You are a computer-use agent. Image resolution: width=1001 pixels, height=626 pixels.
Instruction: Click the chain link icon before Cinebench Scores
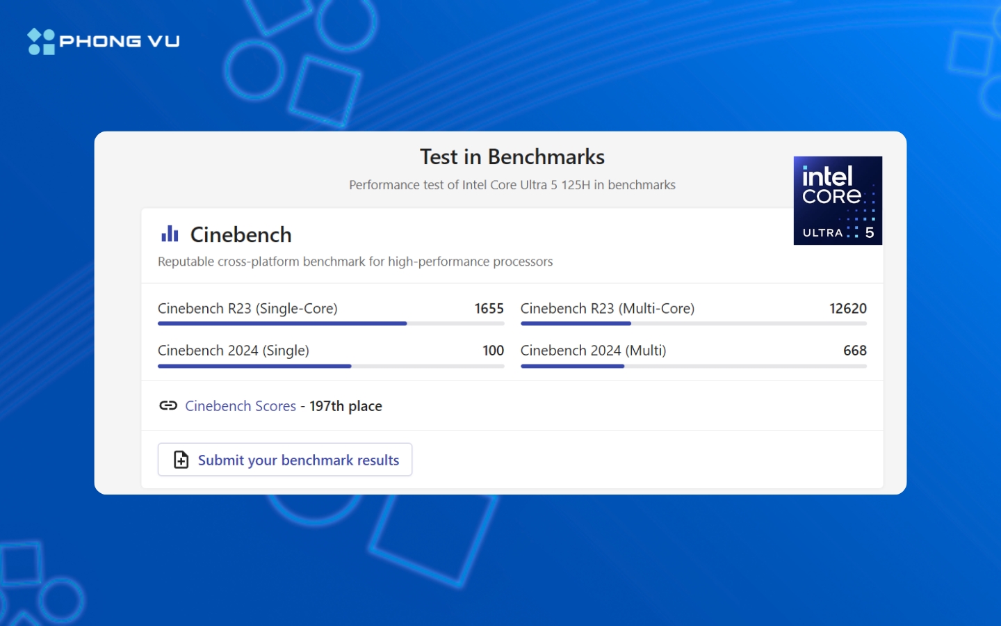pyautogui.click(x=168, y=406)
